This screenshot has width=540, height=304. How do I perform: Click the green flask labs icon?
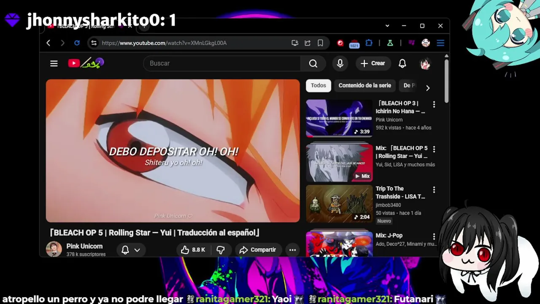390,43
